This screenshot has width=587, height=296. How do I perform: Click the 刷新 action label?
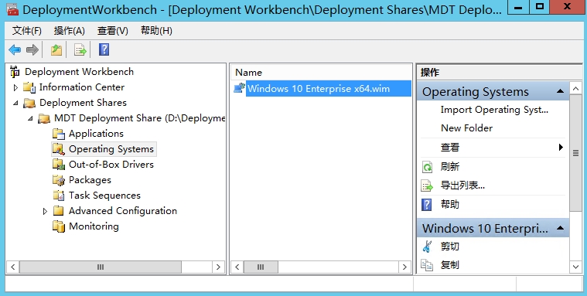coord(450,166)
